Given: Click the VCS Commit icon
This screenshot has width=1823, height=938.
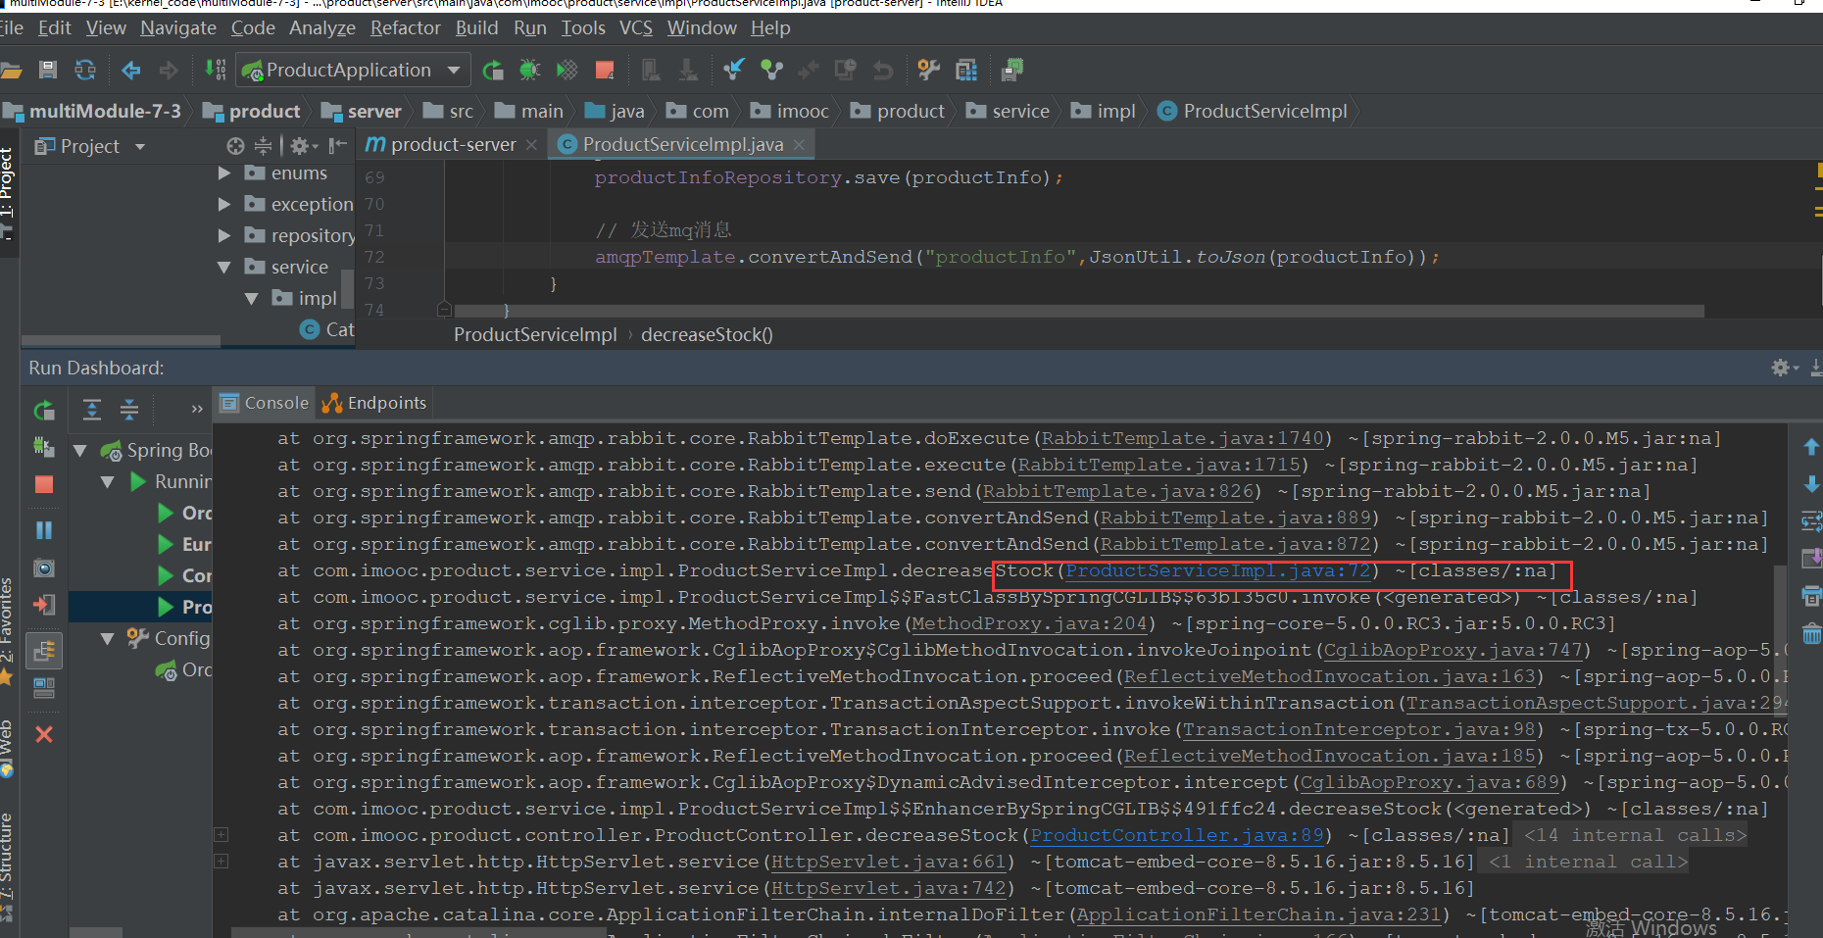Looking at the screenshot, I should (x=772, y=70).
